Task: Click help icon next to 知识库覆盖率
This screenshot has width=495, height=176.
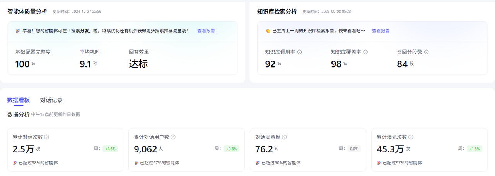Action: 365,52
